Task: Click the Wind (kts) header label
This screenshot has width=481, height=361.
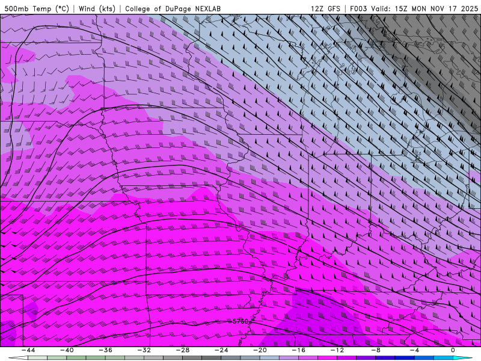Action: click(x=97, y=8)
